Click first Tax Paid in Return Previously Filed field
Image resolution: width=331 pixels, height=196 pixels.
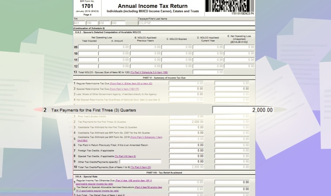tap(186, 145)
